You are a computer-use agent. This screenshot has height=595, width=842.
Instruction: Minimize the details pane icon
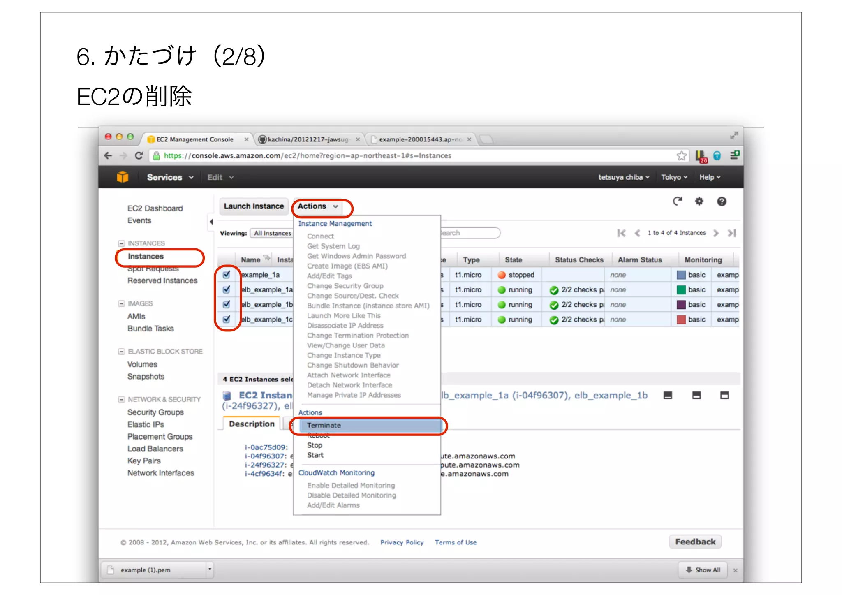coord(668,395)
